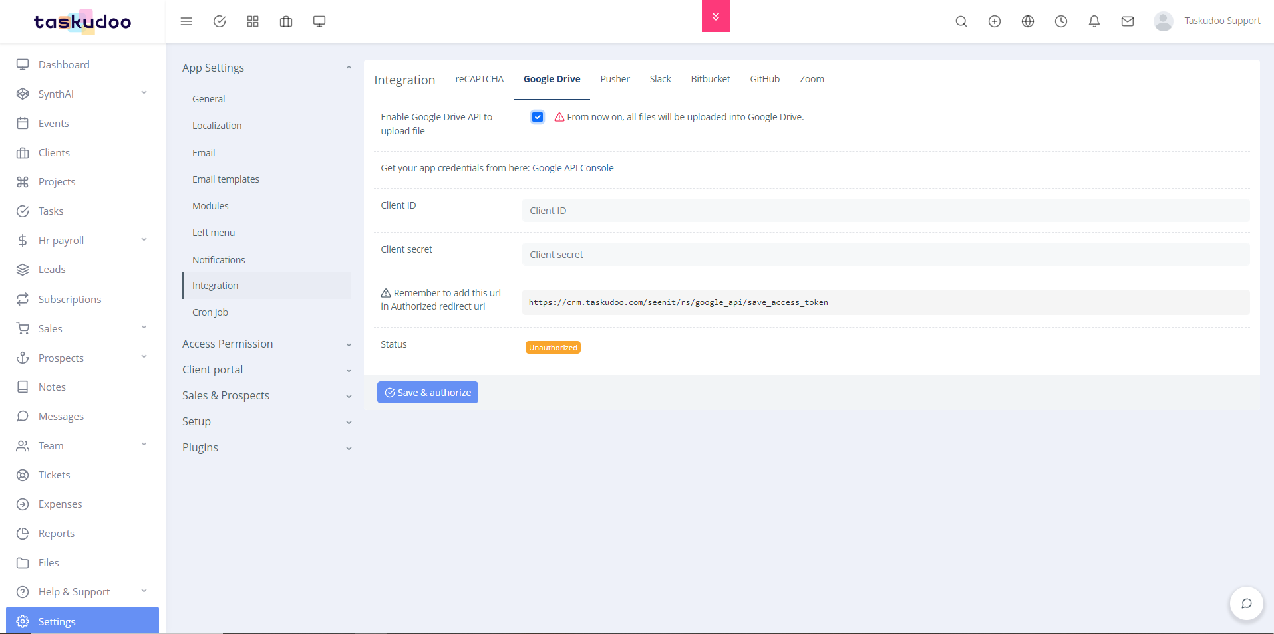The height and width of the screenshot is (634, 1274).
Task: Click the Client ID input field
Action: click(885, 211)
